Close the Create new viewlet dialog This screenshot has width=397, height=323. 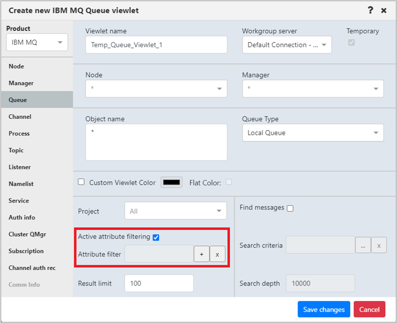tap(384, 10)
